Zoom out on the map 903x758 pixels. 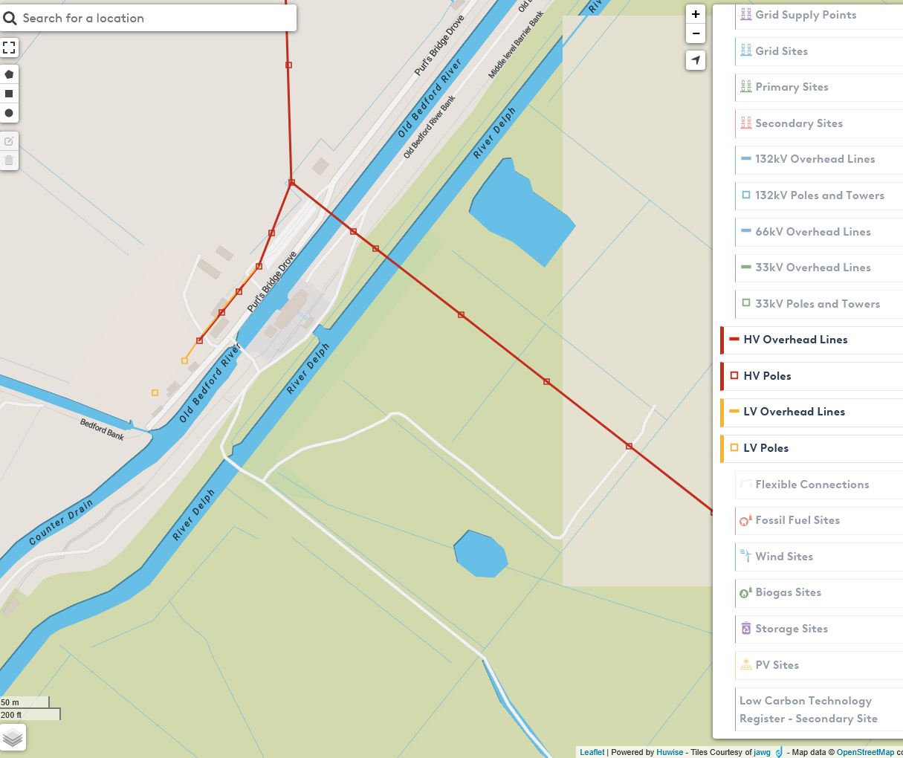point(696,33)
